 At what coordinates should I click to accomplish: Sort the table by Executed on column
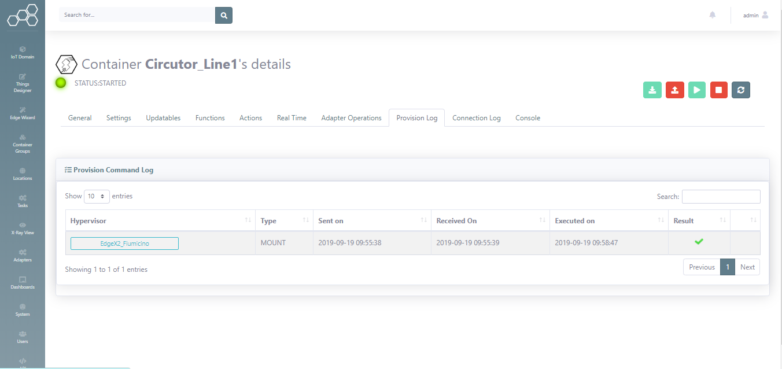click(609, 220)
